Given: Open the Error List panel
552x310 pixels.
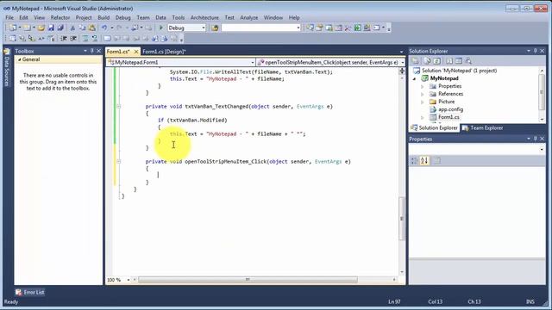Looking at the screenshot, I should [30, 292].
